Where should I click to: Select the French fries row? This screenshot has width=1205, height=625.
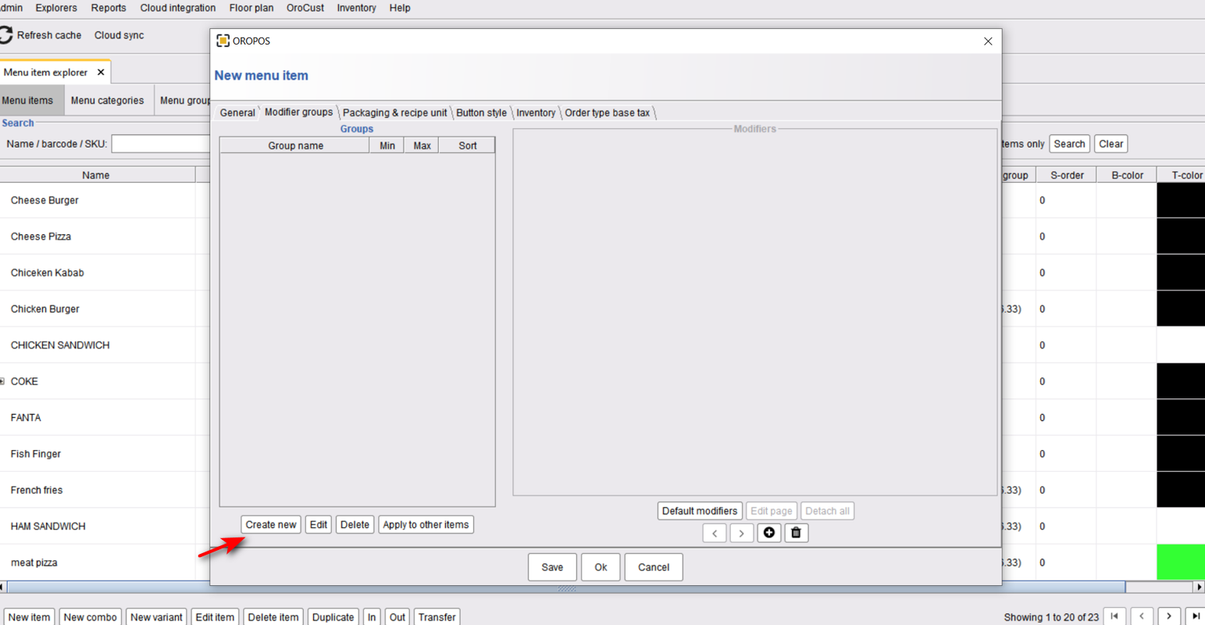tap(98, 490)
